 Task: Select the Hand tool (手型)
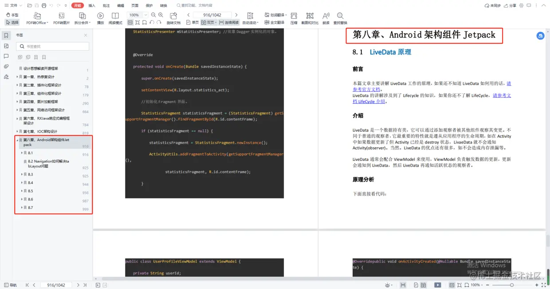coord(12,15)
